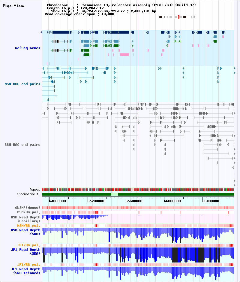Click the 64800000 coordinate on the ruler
The width and height of the screenshot is (240, 282).
57,201
